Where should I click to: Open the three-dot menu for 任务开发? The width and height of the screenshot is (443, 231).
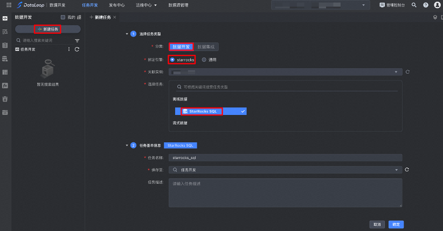pos(69,49)
